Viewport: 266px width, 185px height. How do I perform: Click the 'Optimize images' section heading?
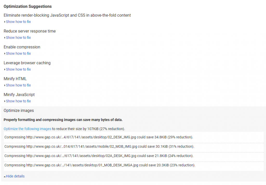tap(19, 111)
